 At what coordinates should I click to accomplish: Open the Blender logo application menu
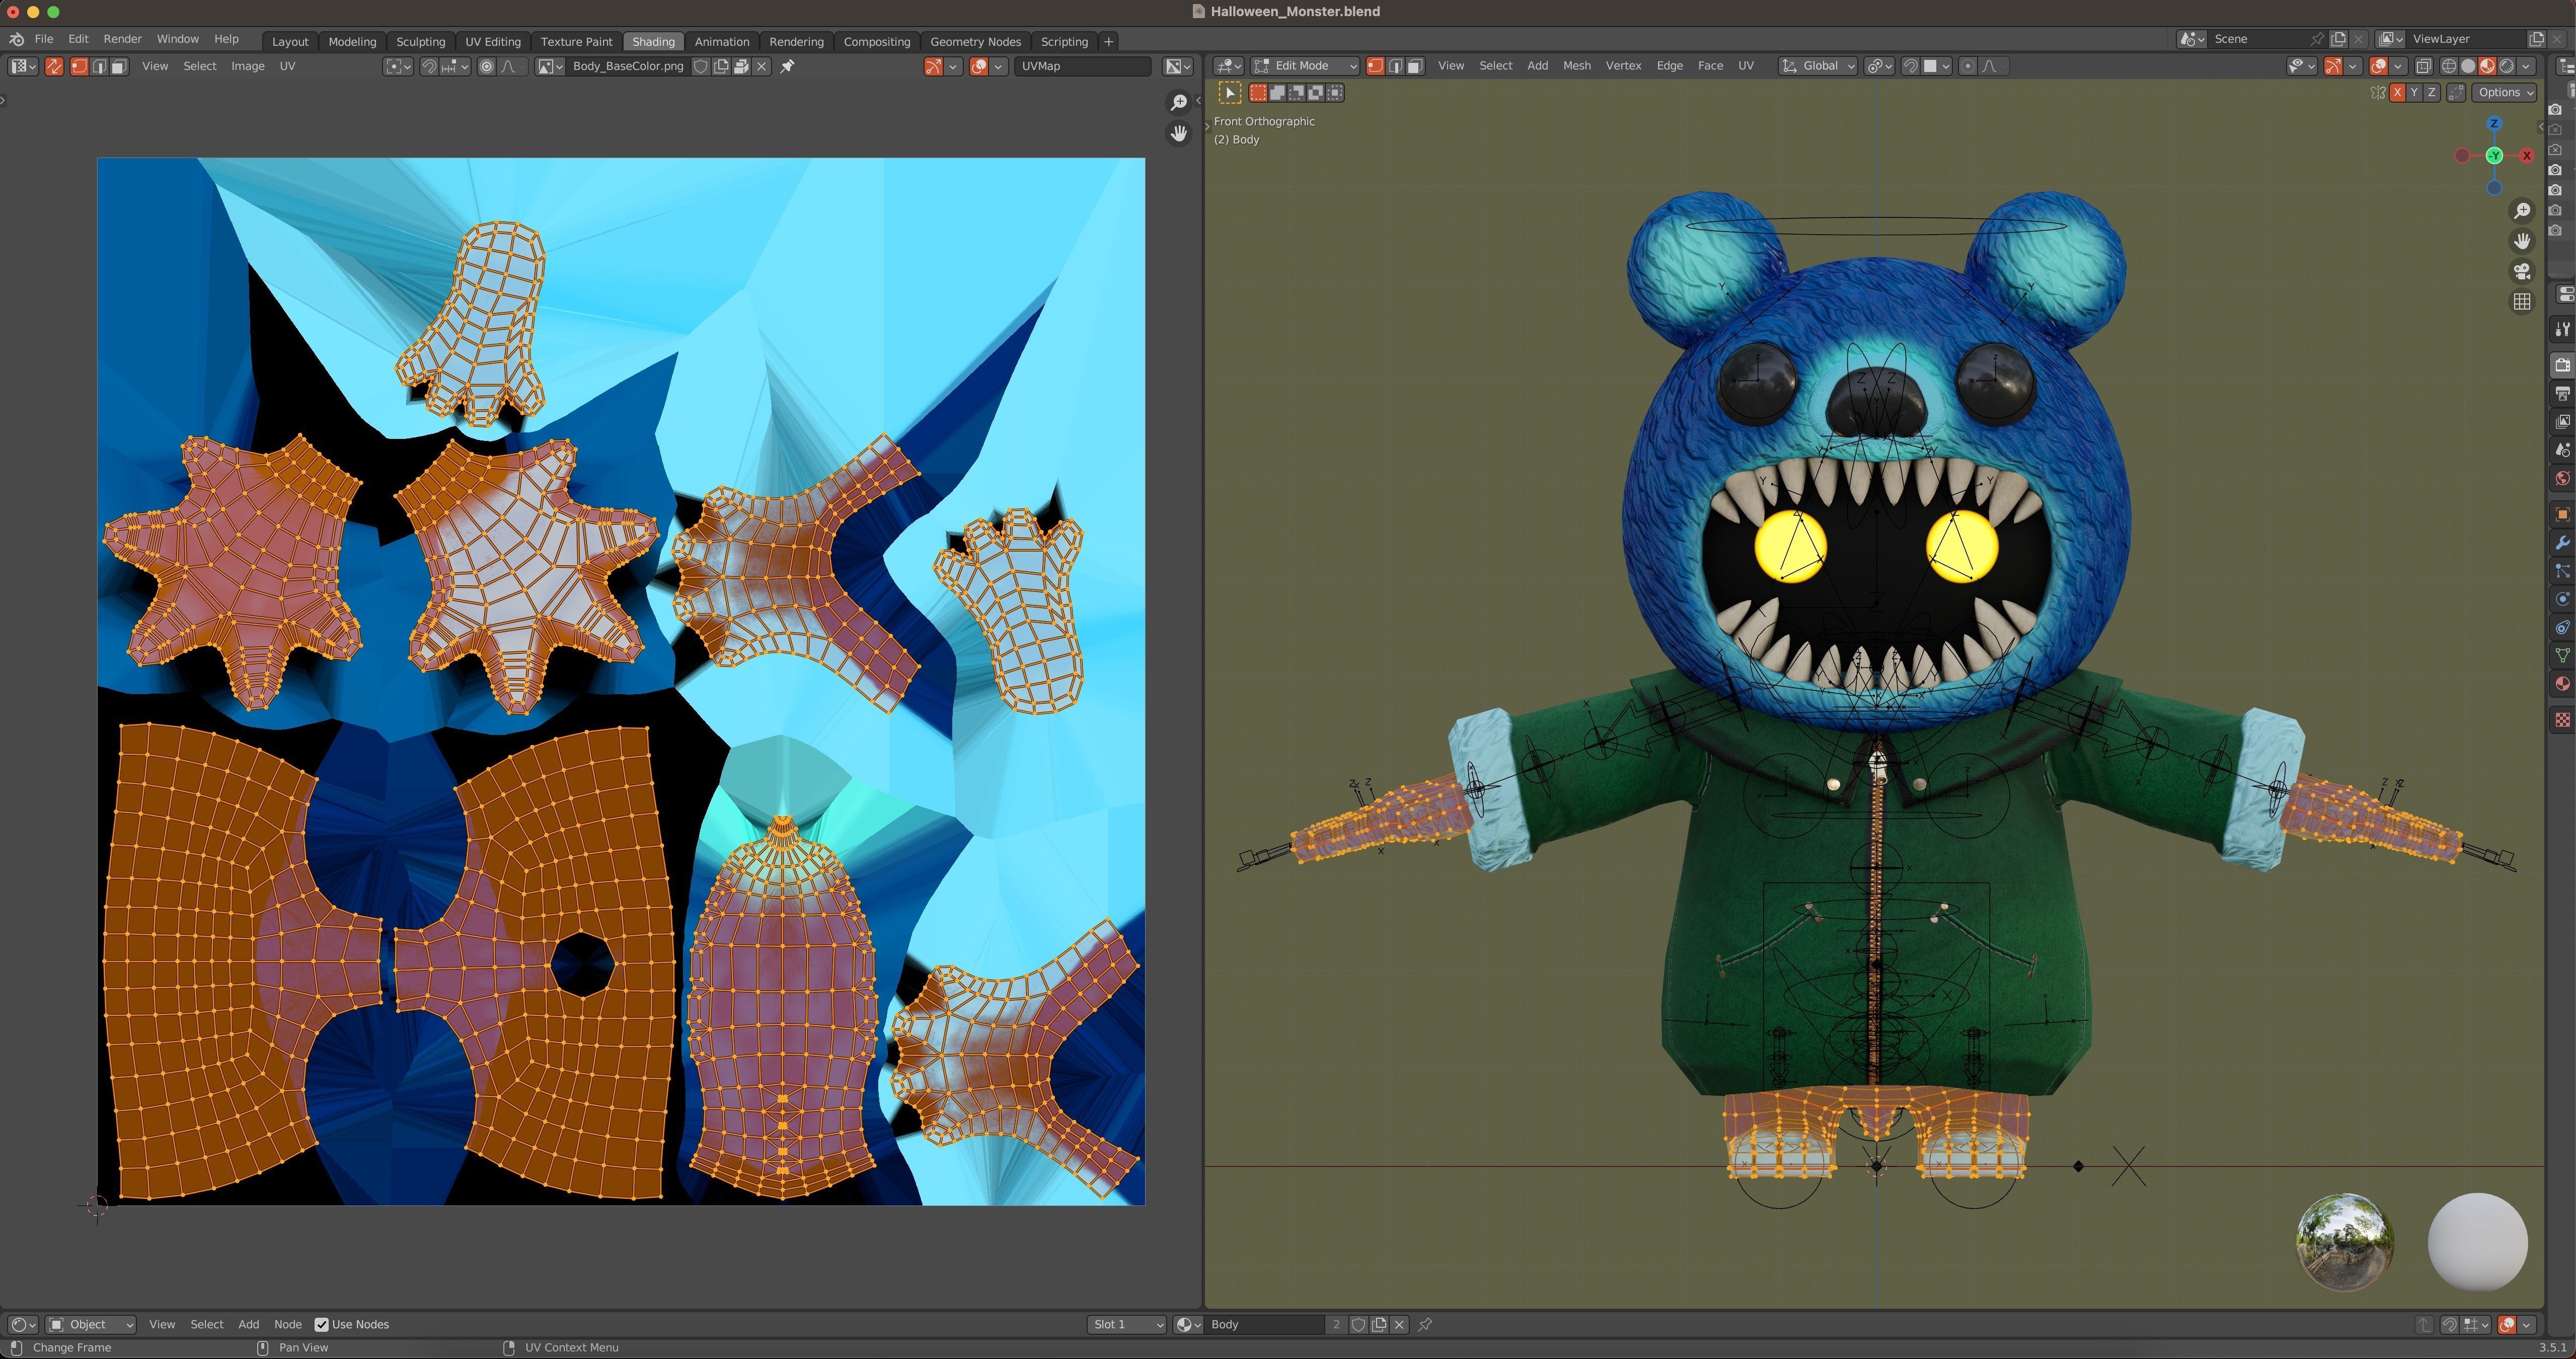pyautogui.click(x=16, y=39)
